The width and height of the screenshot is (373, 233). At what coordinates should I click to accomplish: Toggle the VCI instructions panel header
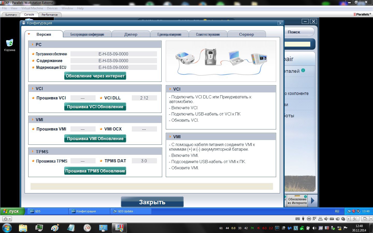pyautogui.click(x=221, y=89)
